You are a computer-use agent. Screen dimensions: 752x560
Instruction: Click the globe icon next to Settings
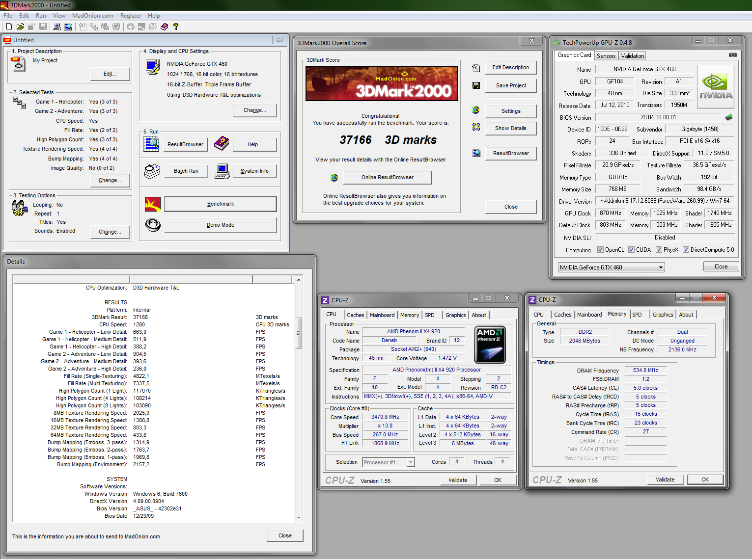coord(475,110)
